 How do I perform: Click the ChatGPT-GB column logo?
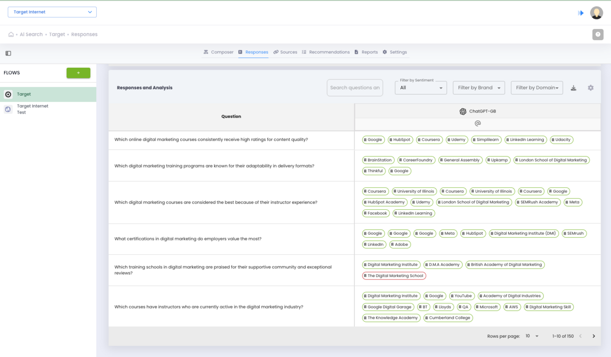click(x=463, y=112)
